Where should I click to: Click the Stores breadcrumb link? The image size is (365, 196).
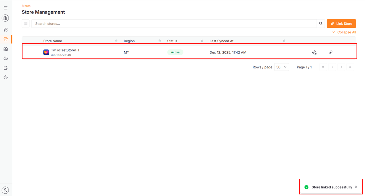(x=26, y=6)
